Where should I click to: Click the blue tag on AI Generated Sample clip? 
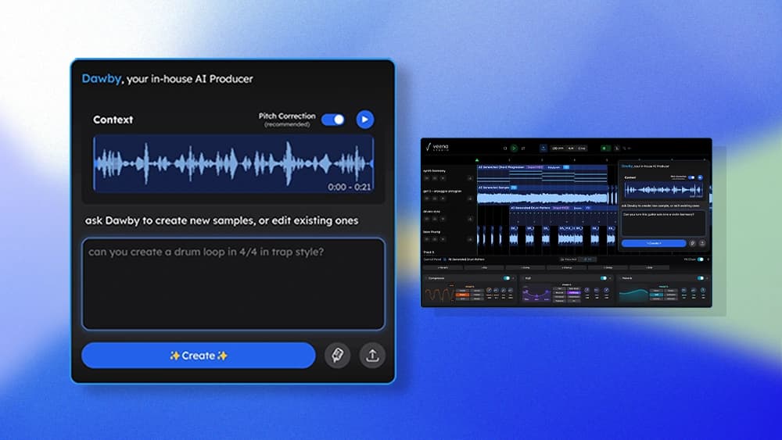[514, 188]
